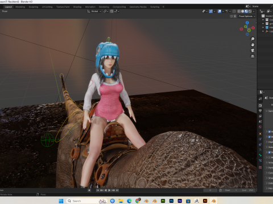Screen dimensions: 273x204
Task: Open the pivot point dropdown
Action: 106,11
